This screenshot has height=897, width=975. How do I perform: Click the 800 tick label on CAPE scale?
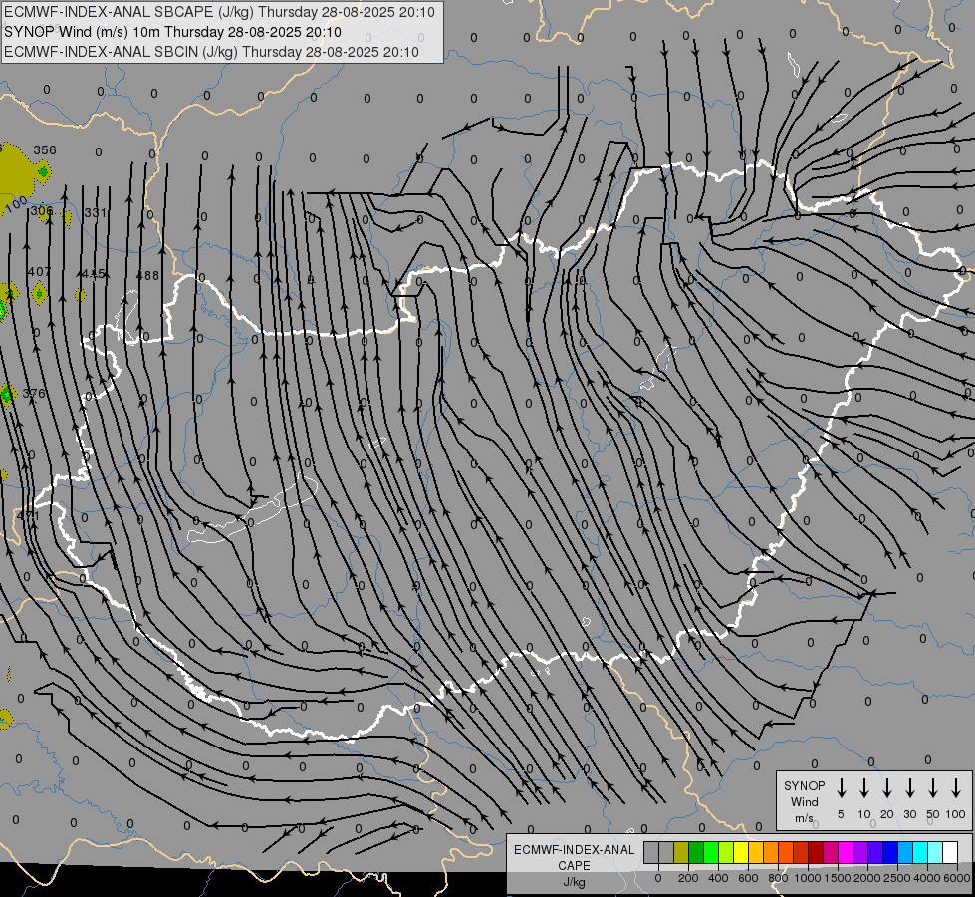pos(778,878)
